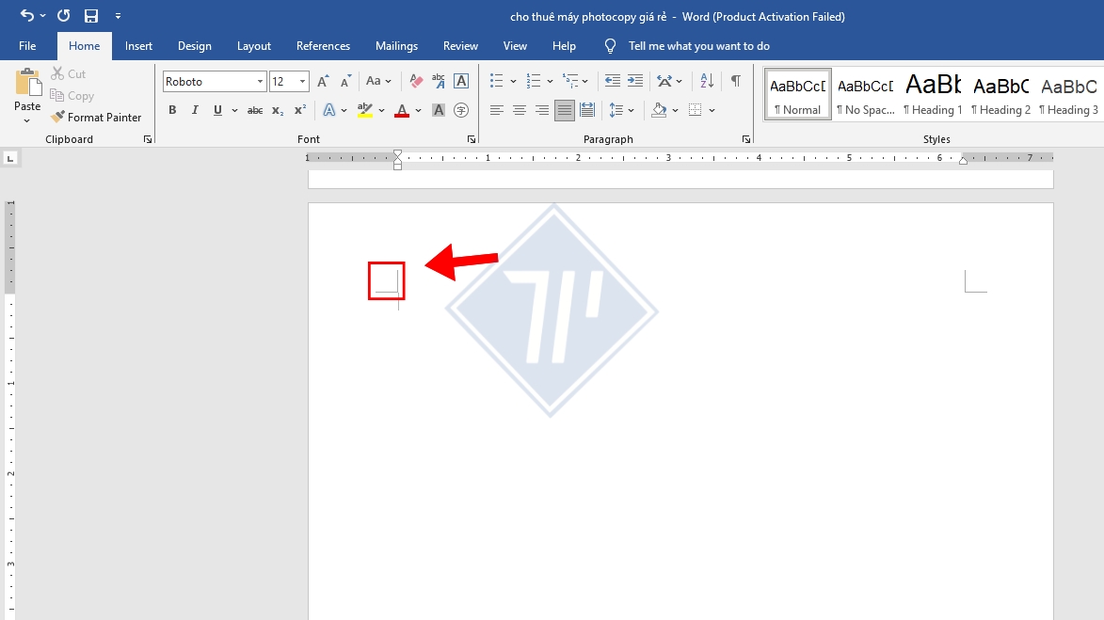Open the Font dialog box launcher
This screenshot has height=620, width=1104.
(472, 139)
